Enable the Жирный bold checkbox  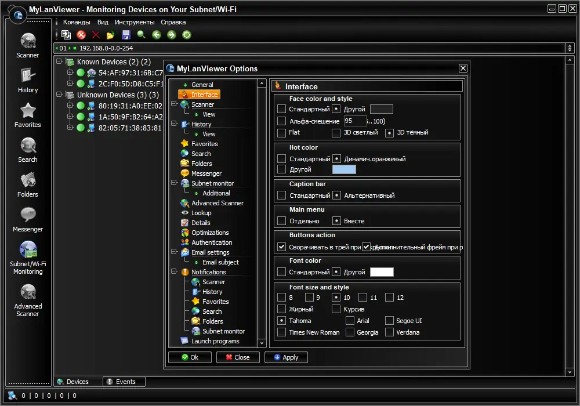[281, 309]
